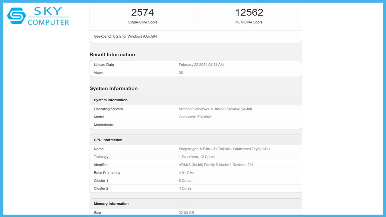
Task: Select the Base Frequency 4.01 GHz entry
Action: coord(186,173)
